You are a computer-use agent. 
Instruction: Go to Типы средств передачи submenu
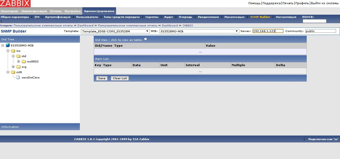pyautogui.click(x=122, y=17)
